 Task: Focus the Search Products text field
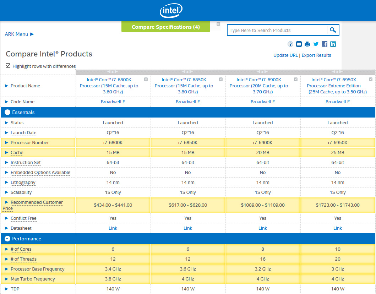(277, 31)
